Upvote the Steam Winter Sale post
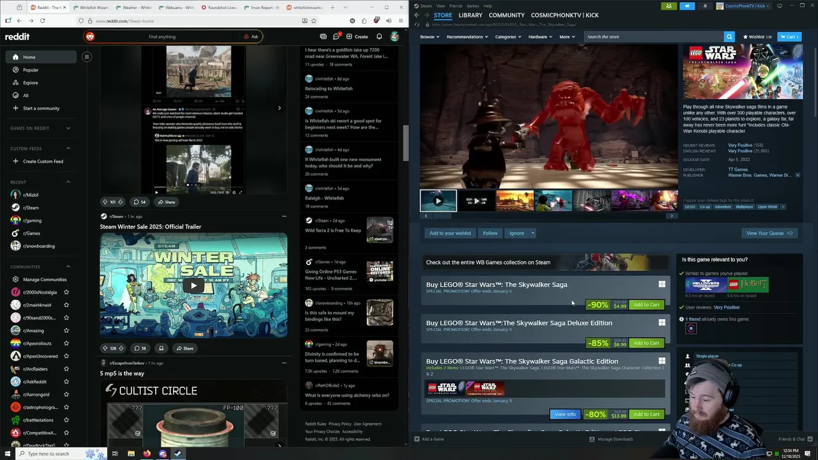Screen dimensions: 818x460 click(105, 348)
